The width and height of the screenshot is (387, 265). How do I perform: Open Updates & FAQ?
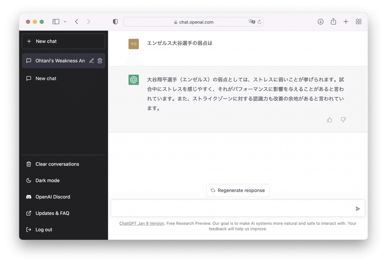pos(64,213)
